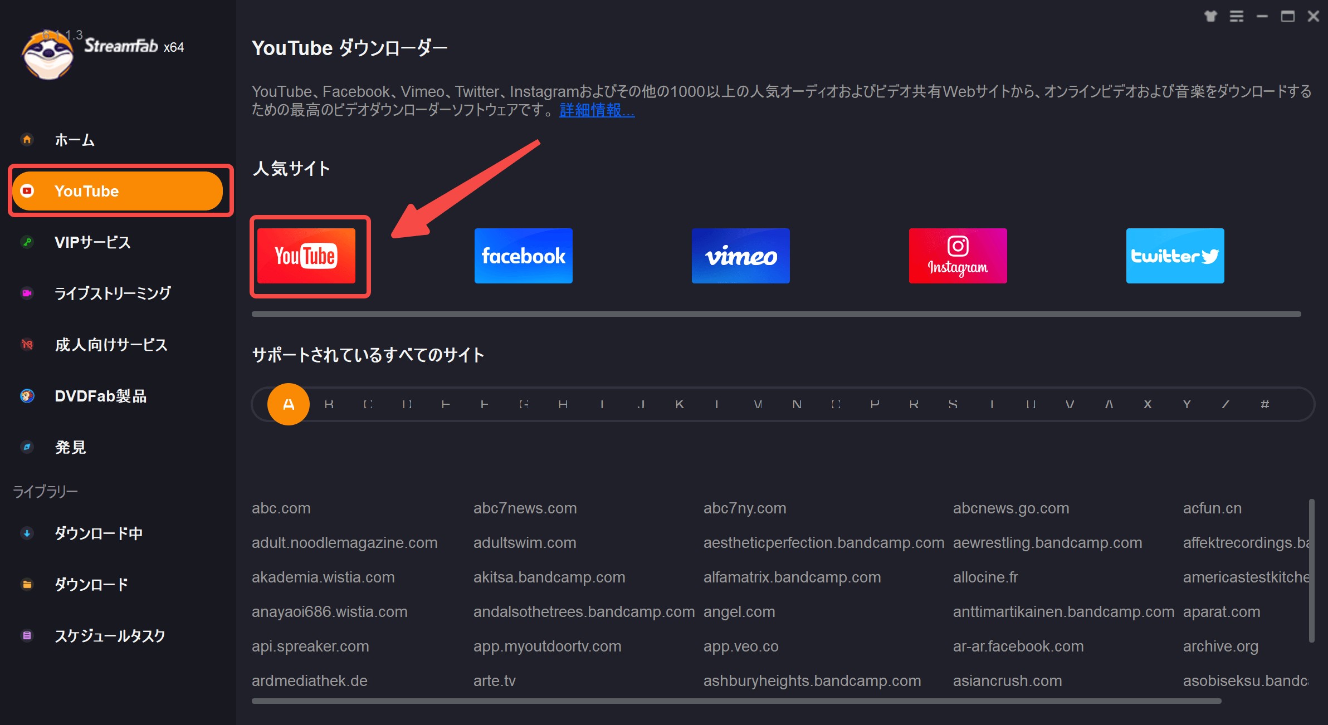1328x725 pixels.
Task: Select the letter Y filter
Action: [1187, 404]
